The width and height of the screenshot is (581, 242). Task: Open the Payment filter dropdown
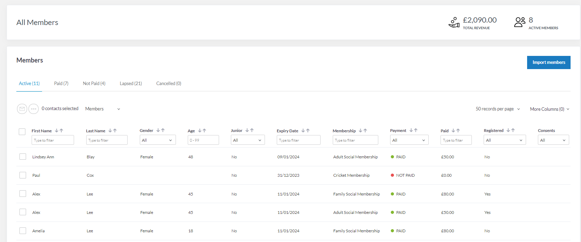[x=409, y=140]
